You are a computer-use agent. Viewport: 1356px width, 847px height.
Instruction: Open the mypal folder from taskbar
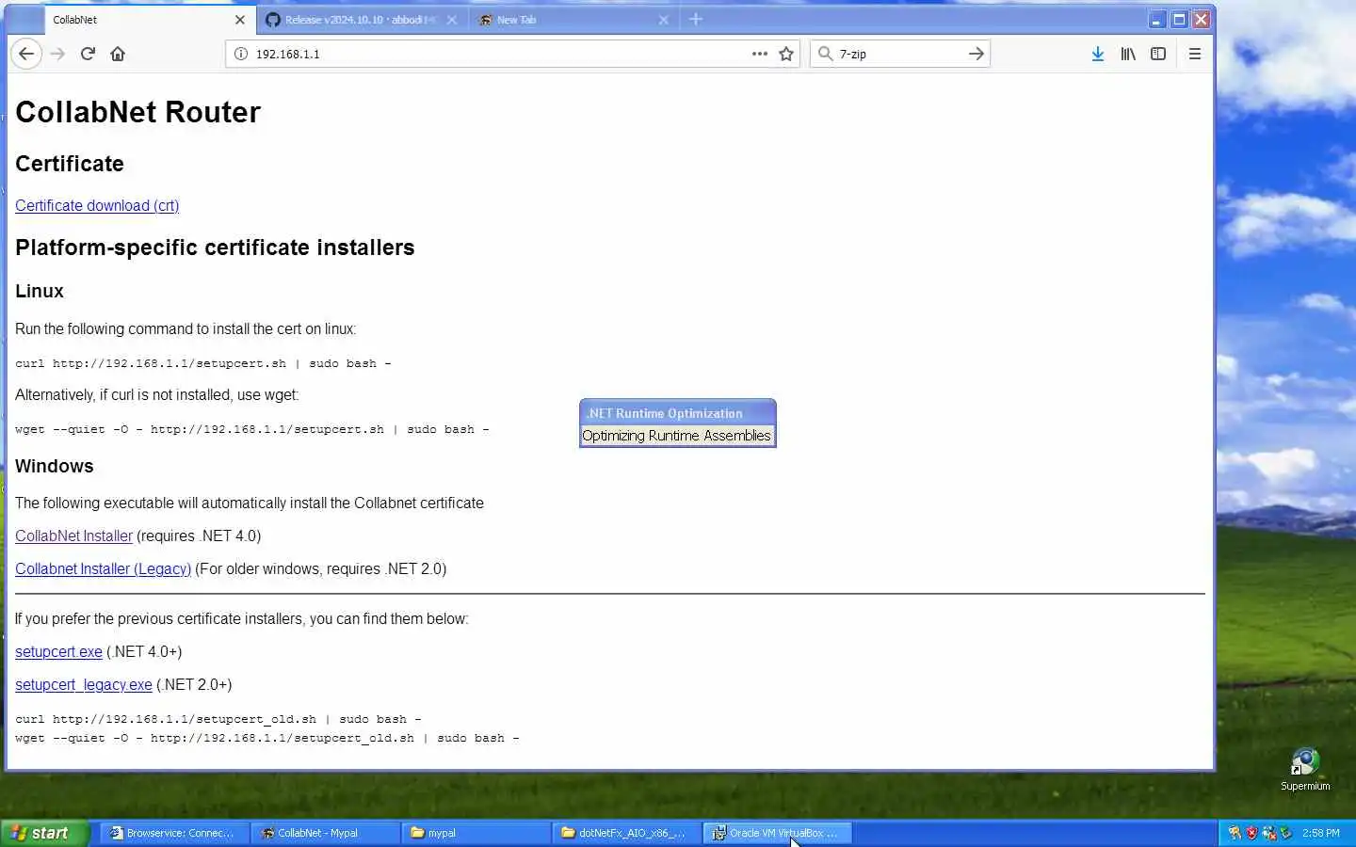click(x=476, y=833)
